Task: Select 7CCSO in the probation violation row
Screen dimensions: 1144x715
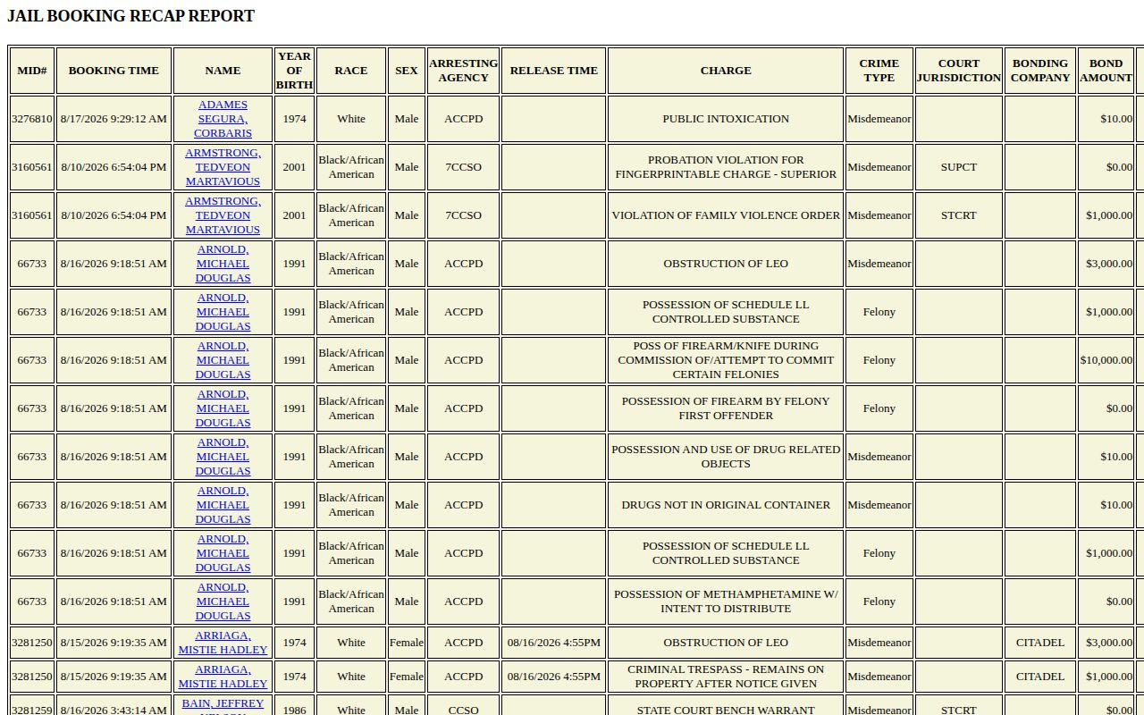Action: tap(464, 167)
